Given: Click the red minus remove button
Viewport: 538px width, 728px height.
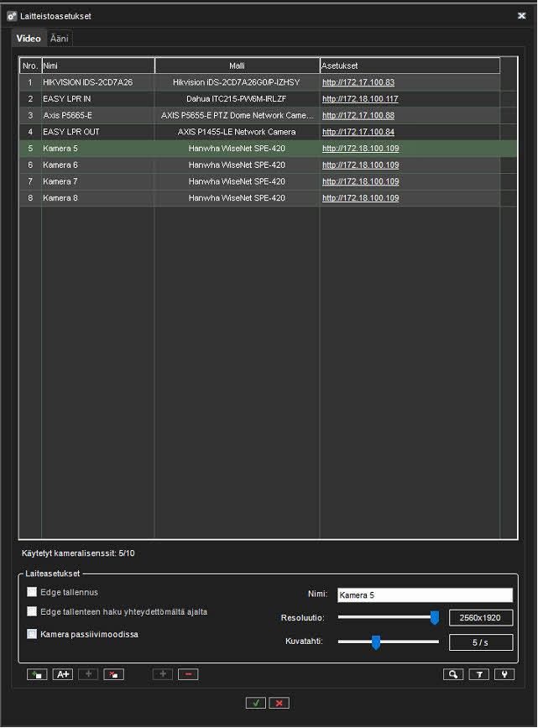Looking at the screenshot, I should tap(188, 674).
